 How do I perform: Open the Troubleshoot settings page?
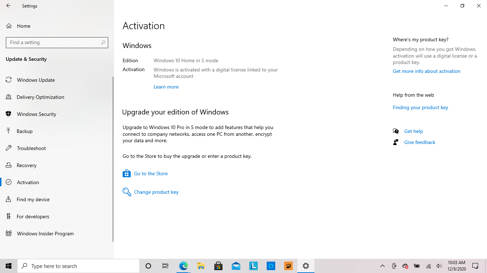click(57, 148)
